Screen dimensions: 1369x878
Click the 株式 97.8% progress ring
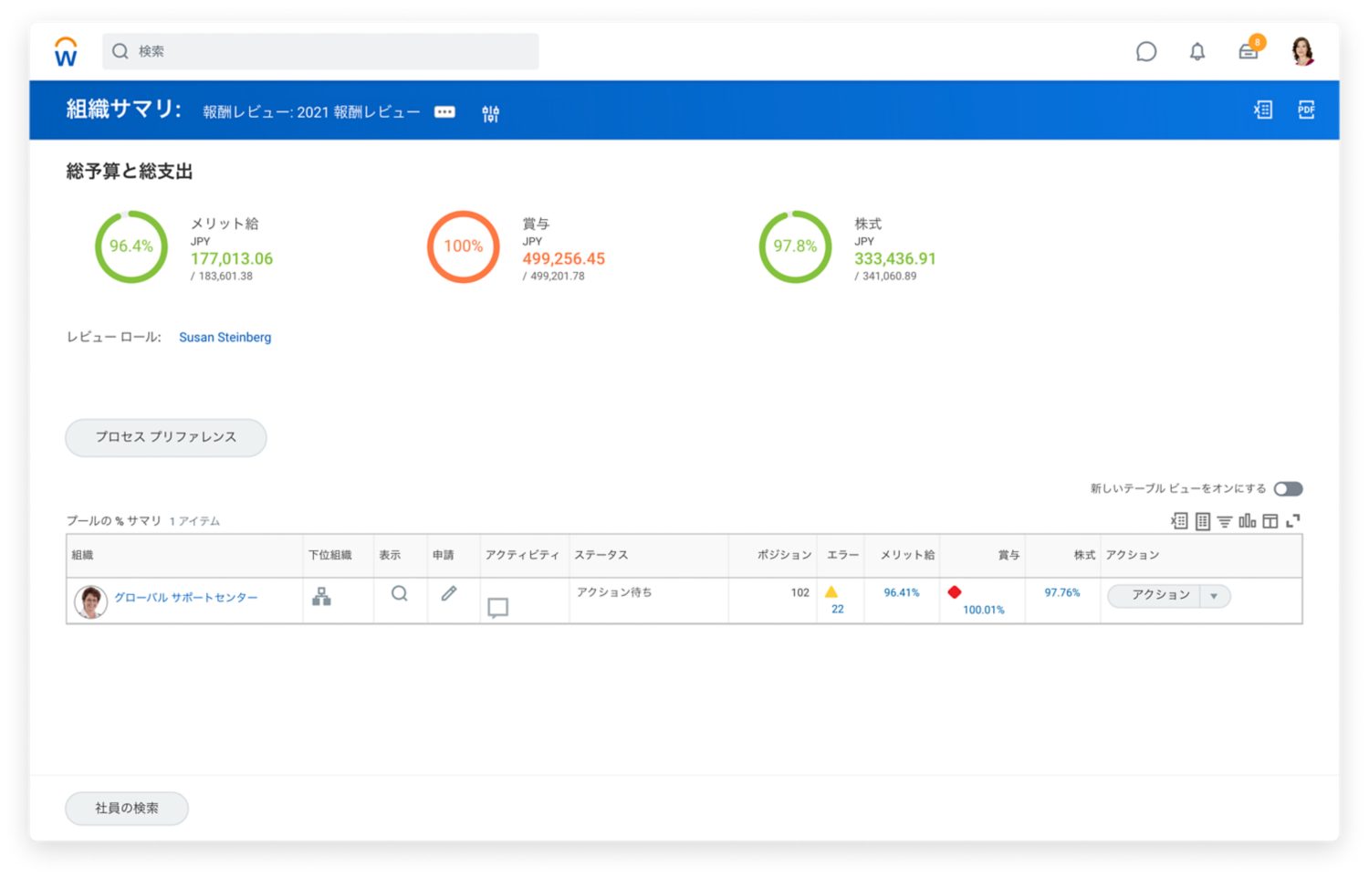[795, 246]
